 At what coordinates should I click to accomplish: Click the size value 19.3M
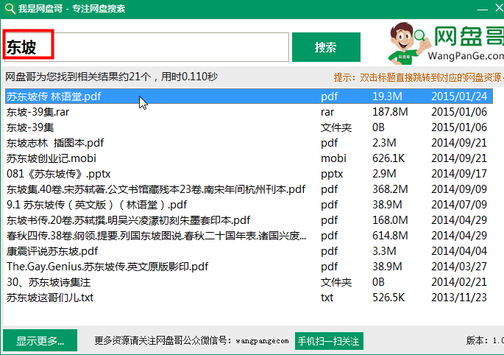coord(387,96)
